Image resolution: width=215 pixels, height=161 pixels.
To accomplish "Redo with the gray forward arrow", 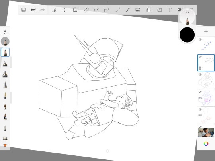I will [42, 10].
